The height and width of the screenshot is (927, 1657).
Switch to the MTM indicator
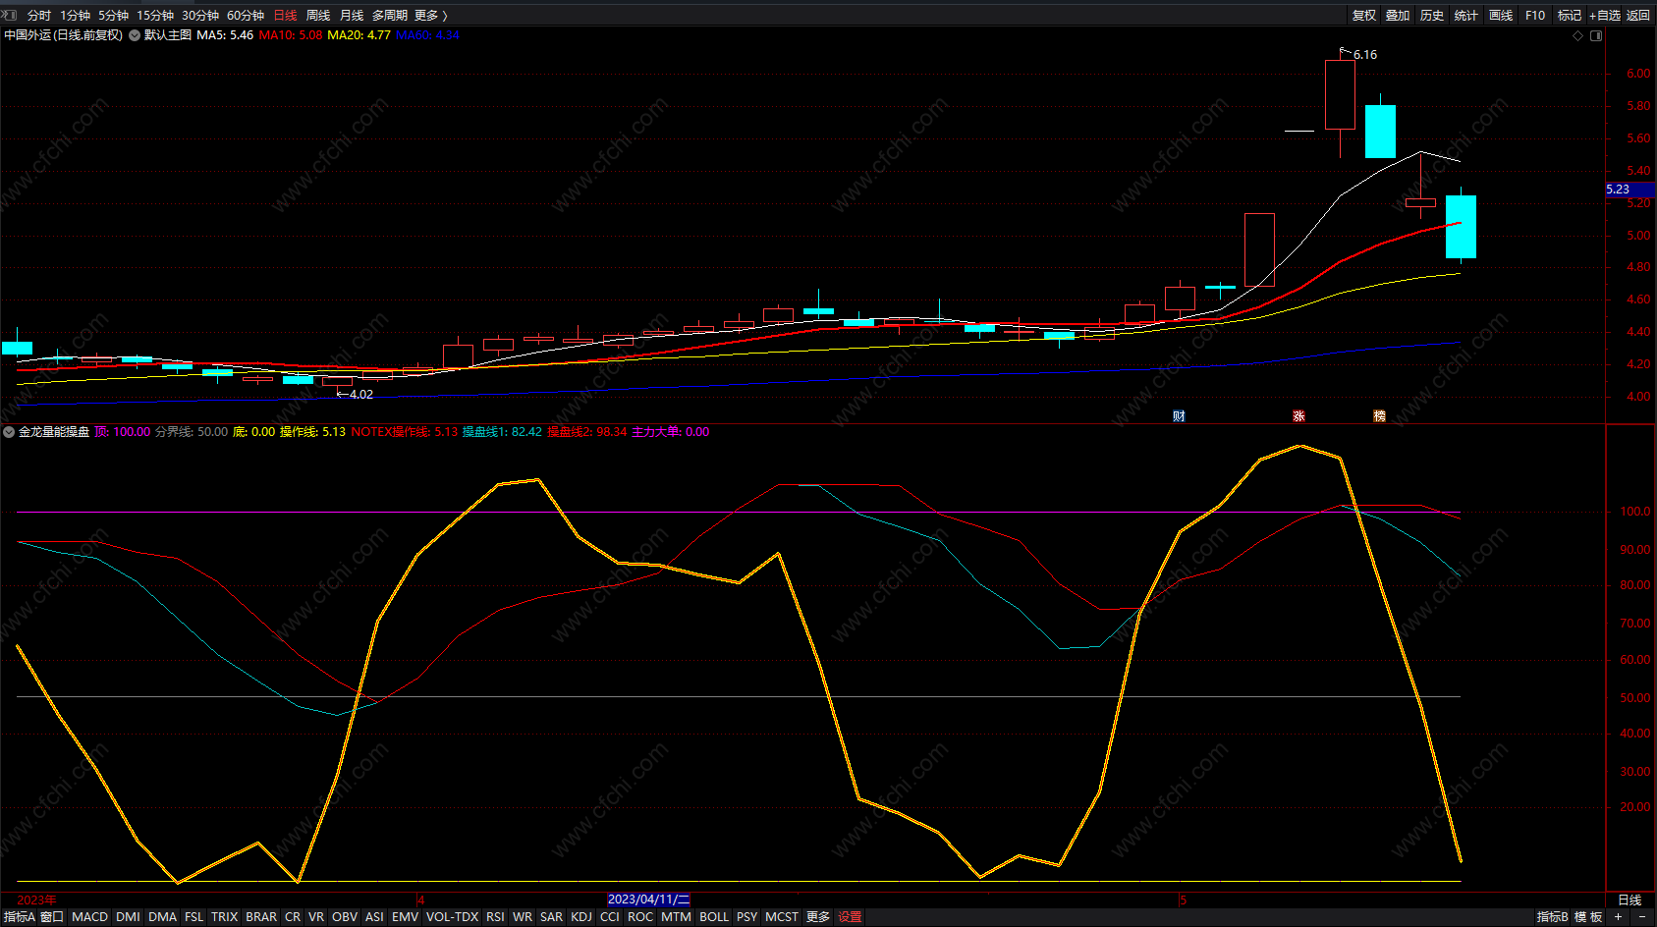(676, 917)
